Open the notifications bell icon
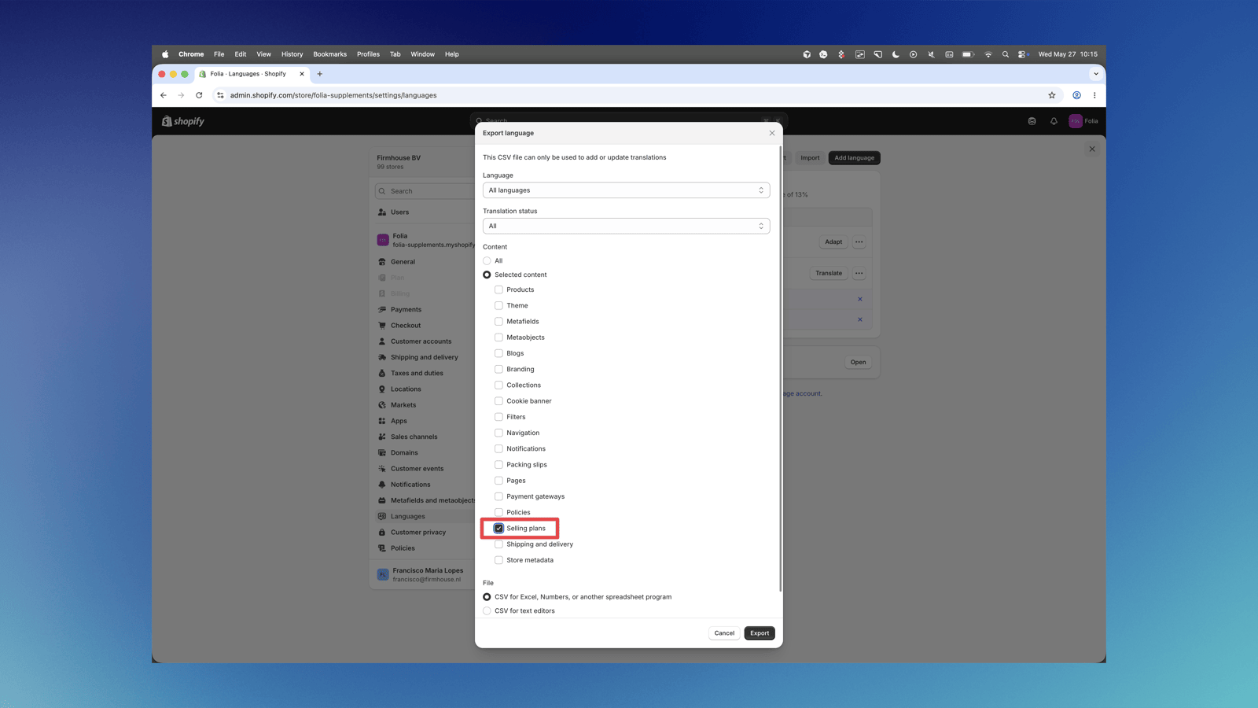The height and width of the screenshot is (708, 1258). pos(1054,121)
